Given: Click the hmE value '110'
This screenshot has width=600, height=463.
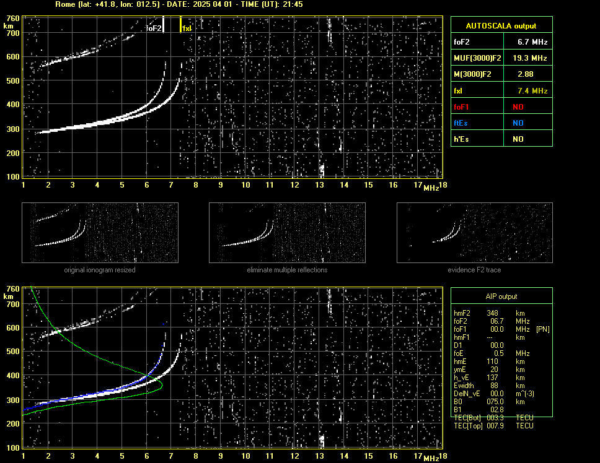Looking at the screenshot, I should tap(493, 361).
